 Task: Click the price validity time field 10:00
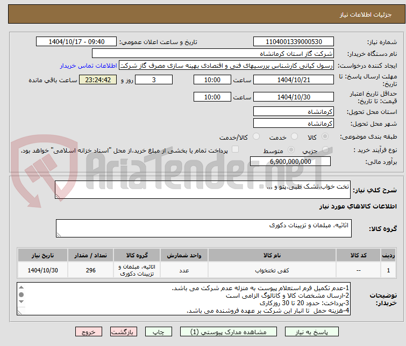(212, 97)
